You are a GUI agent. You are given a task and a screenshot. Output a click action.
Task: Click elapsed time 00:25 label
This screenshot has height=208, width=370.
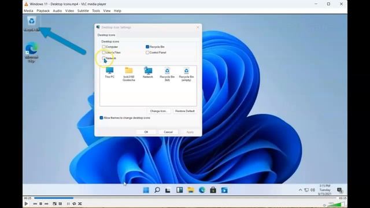coord(28,198)
